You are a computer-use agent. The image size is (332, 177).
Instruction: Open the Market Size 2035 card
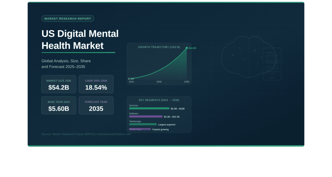coord(59,84)
